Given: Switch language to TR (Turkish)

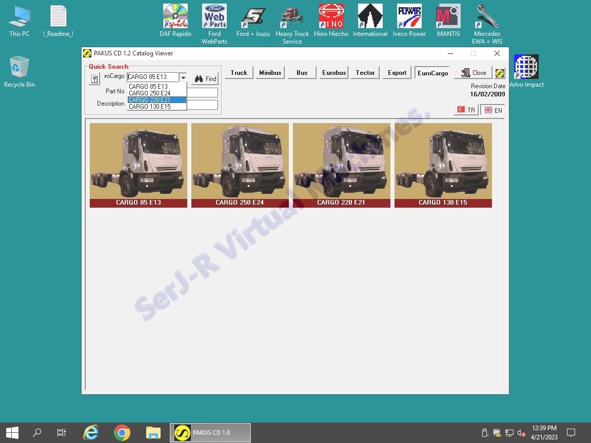Looking at the screenshot, I should point(466,110).
